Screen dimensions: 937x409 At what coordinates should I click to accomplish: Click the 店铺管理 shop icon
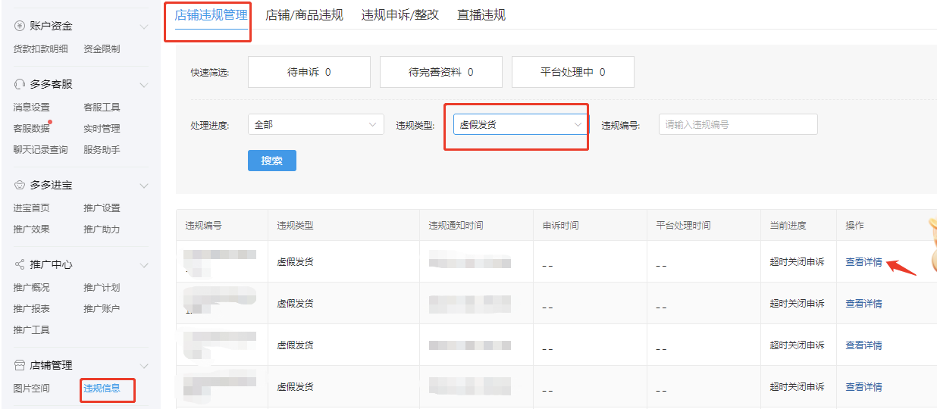(x=20, y=366)
